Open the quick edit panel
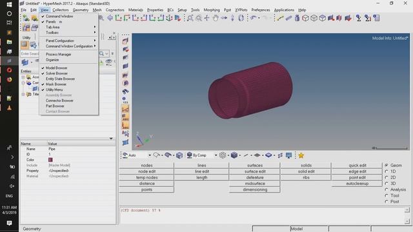 click(x=357, y=166)
